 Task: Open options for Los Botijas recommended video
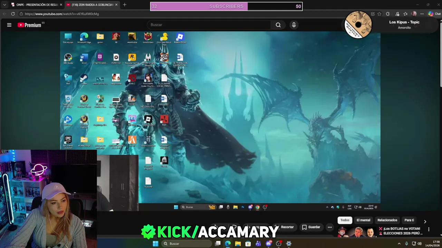tap(429, 229)
